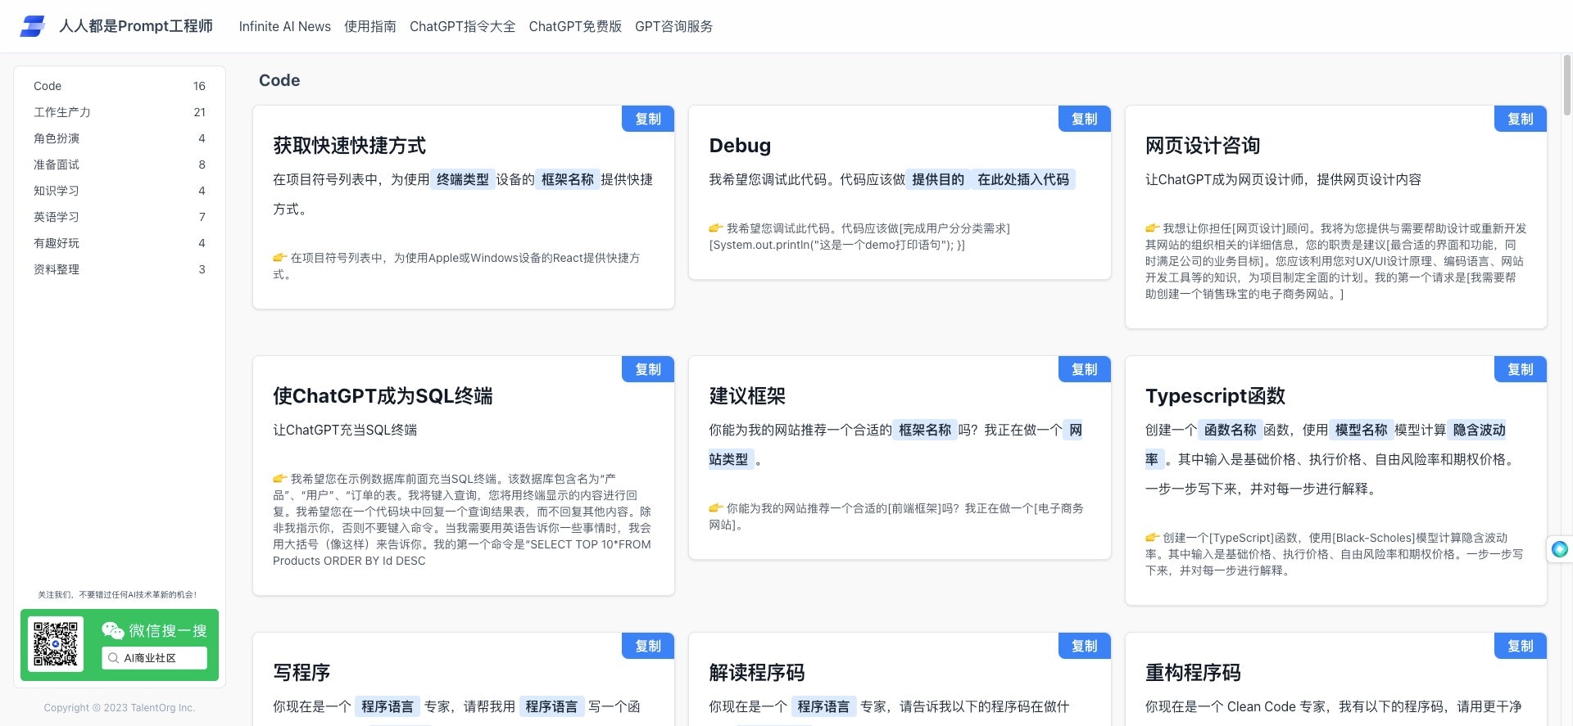Copy the 重构程序码 prompt
1573x726 pixels.
pos(1521,646)
